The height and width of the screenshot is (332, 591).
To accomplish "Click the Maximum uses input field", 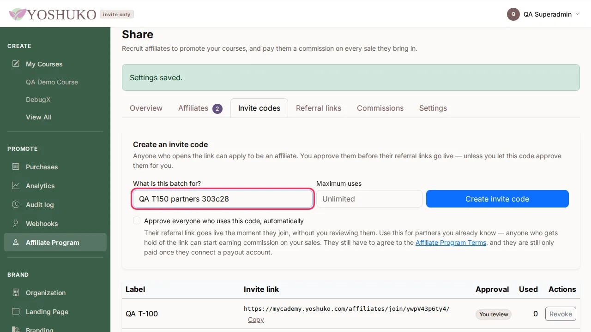I will [369, 199].
